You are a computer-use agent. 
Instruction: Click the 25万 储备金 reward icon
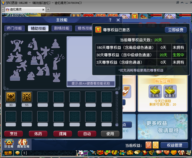click(170, 92)
